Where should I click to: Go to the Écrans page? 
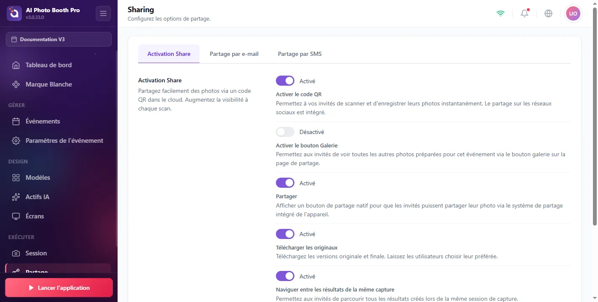58,216
